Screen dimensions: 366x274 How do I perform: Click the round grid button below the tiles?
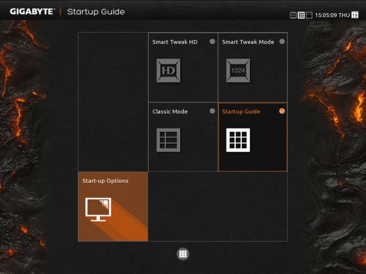pos(183,254)
